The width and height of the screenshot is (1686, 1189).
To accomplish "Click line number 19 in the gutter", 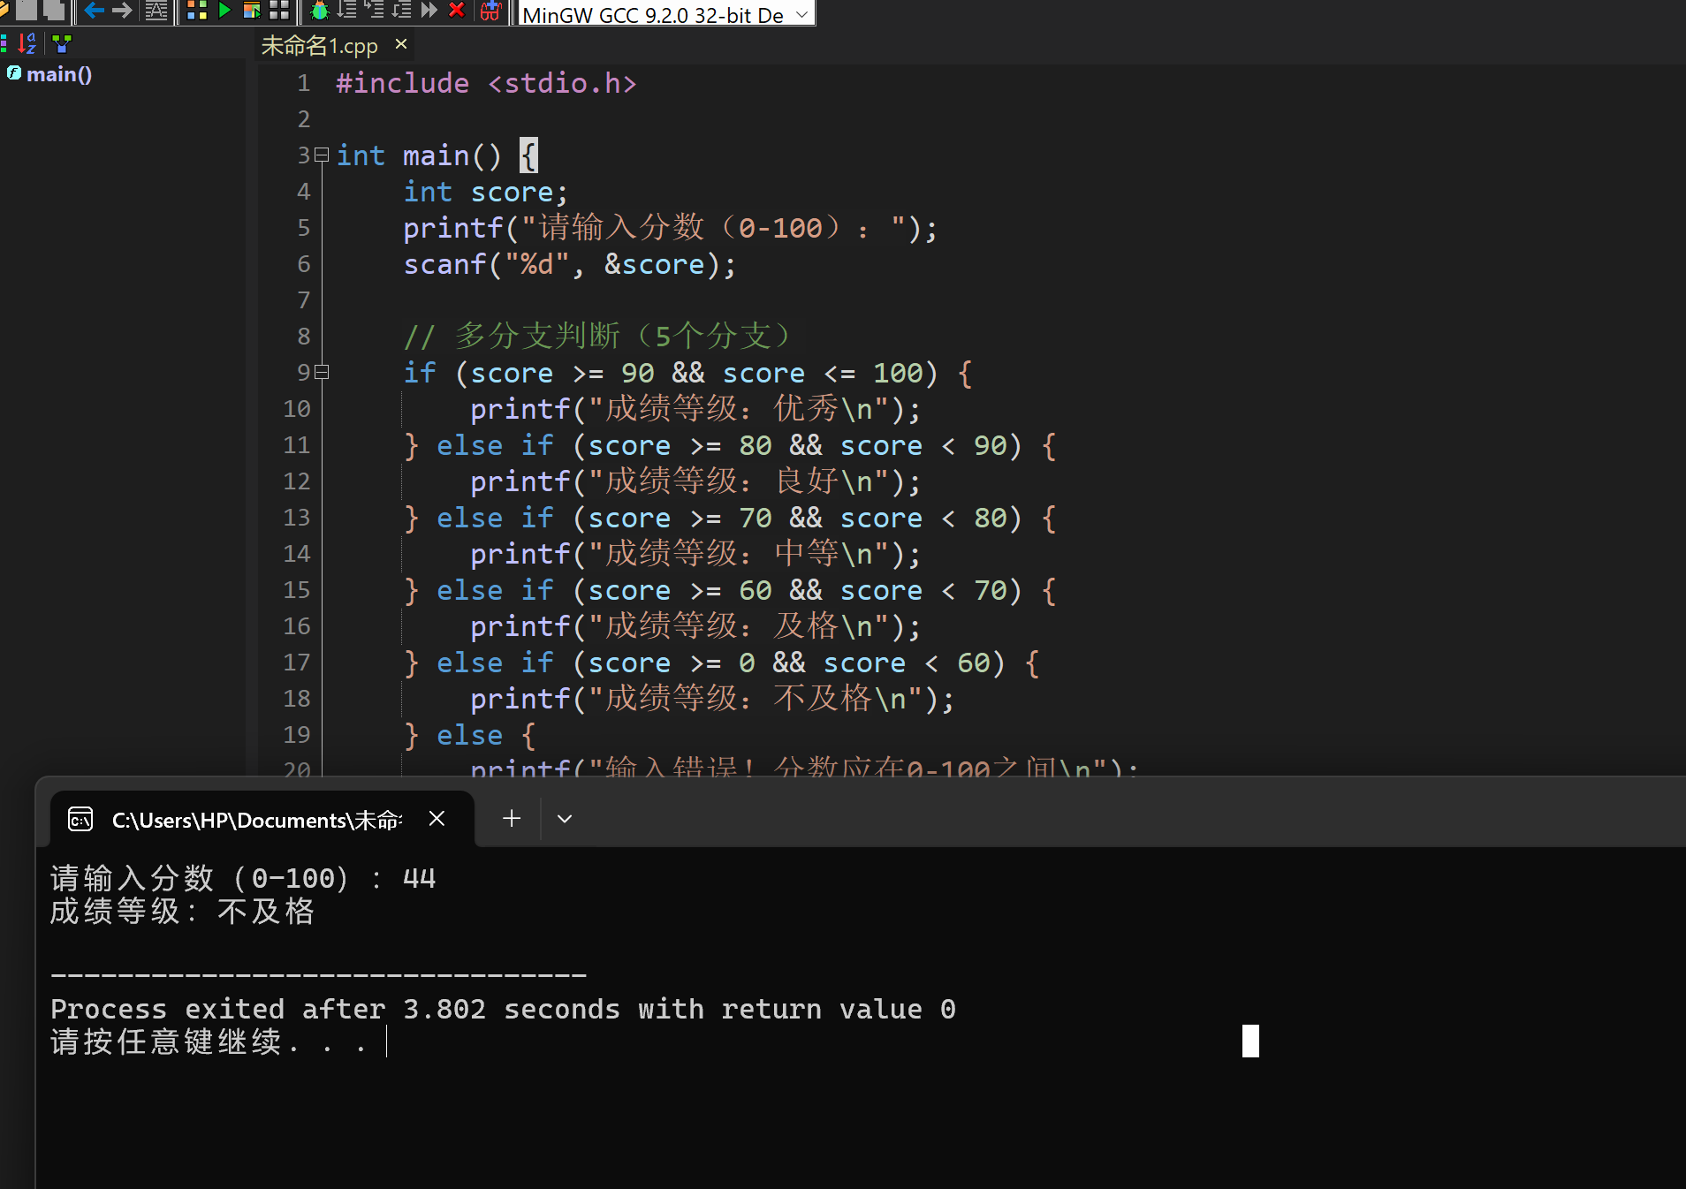I will coord(297,736).
